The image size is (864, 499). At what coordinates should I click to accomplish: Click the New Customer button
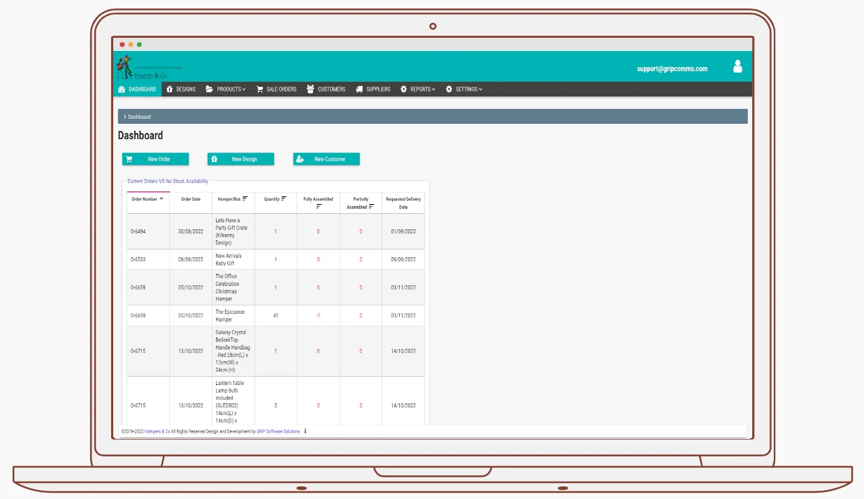326,159
